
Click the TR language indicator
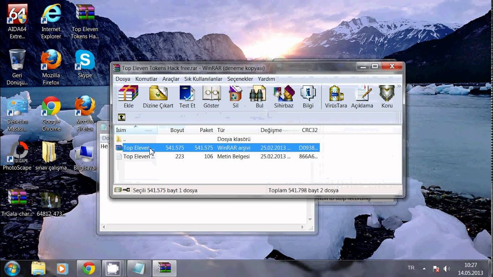[411, 268]
